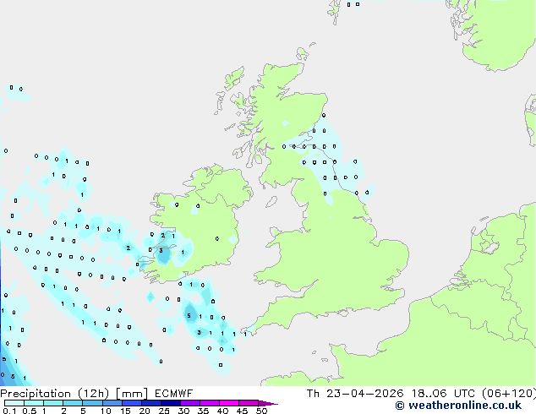Pick the 5–10 mm legend color swatch
This screenshot has height=414, width=536.
coord(93,403)
